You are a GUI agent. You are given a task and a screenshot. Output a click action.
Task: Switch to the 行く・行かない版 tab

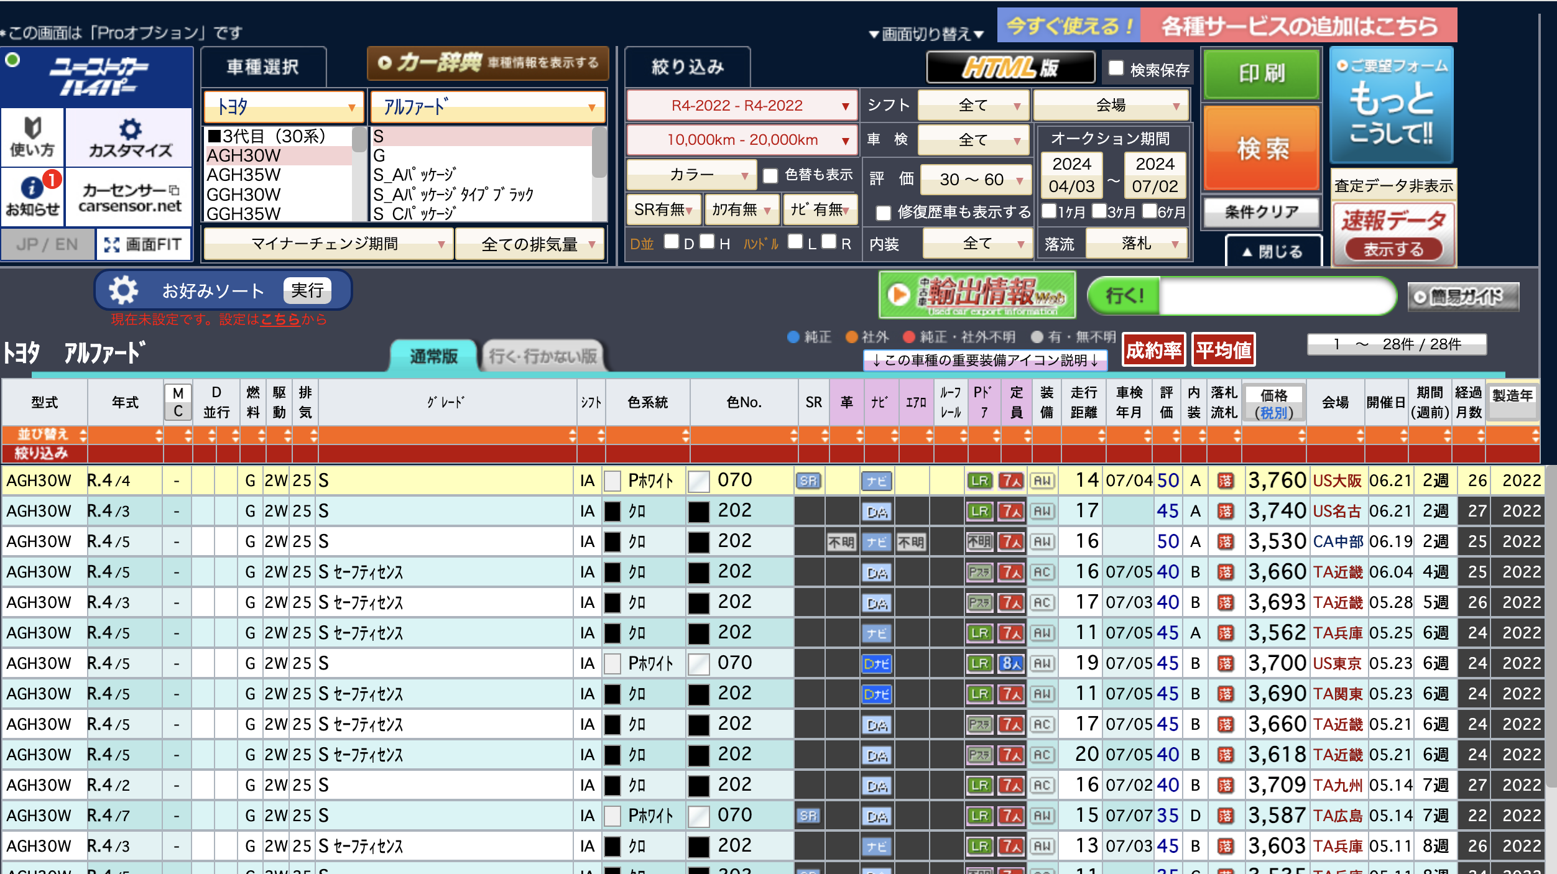(543, 356)
